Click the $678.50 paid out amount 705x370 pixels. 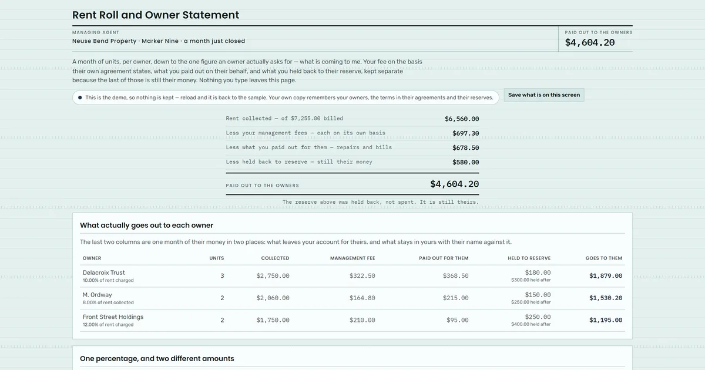[x=466, y=148]
